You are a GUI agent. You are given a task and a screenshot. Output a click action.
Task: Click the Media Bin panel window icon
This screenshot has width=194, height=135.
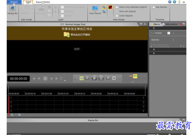[x=184, y=120]
